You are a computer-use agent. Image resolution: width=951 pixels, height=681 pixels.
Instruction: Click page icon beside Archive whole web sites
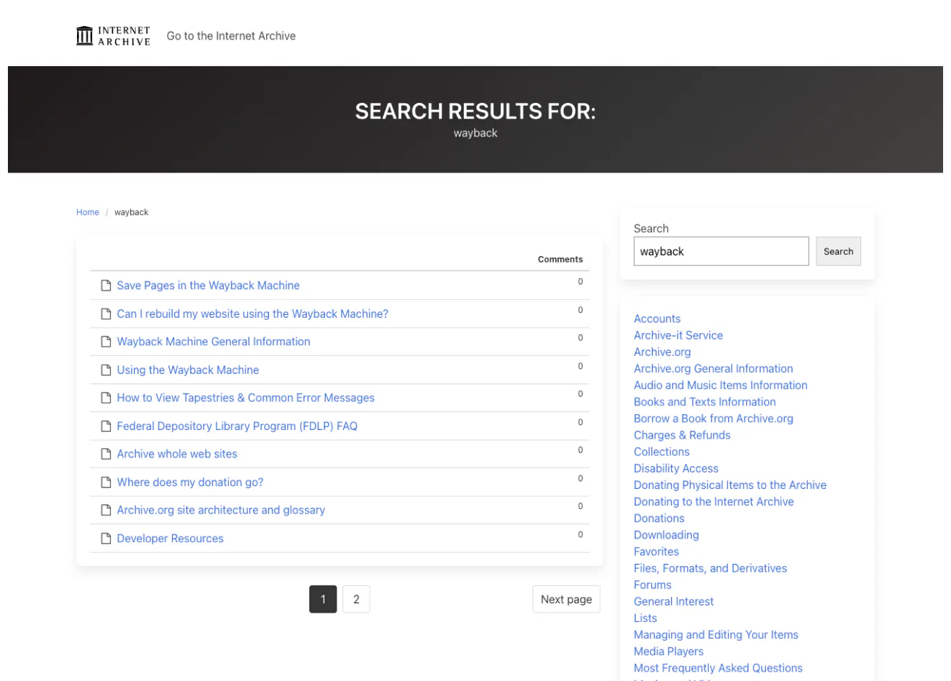106,454
